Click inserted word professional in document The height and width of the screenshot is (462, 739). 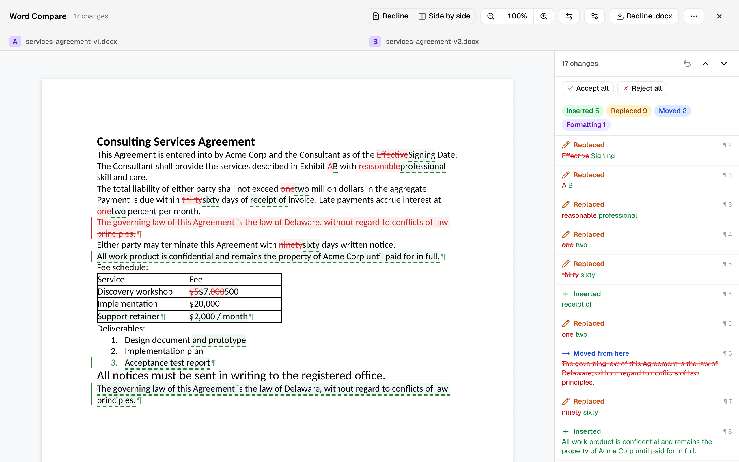click(x=423, y=167)
